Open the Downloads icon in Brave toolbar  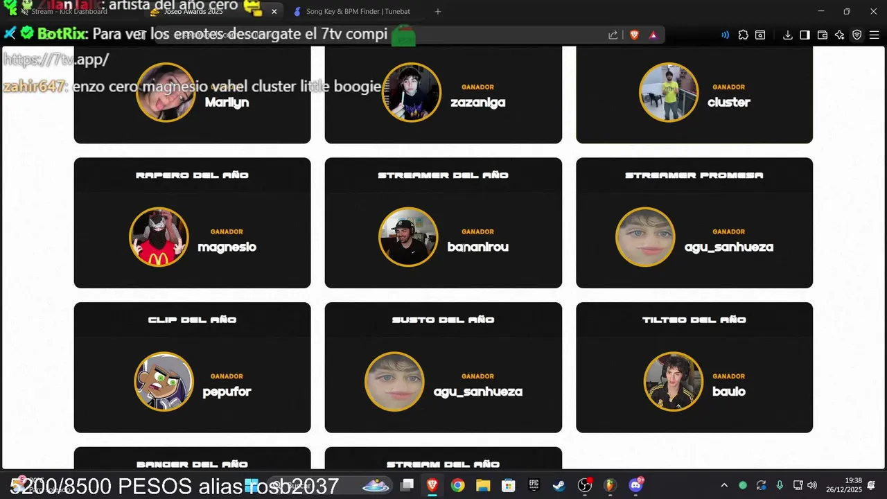click(787, 35)
